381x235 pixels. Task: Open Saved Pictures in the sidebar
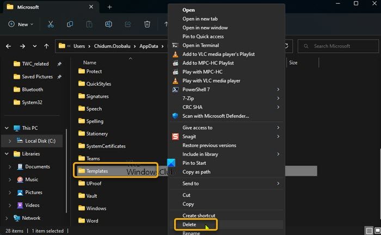pos(37,77)
